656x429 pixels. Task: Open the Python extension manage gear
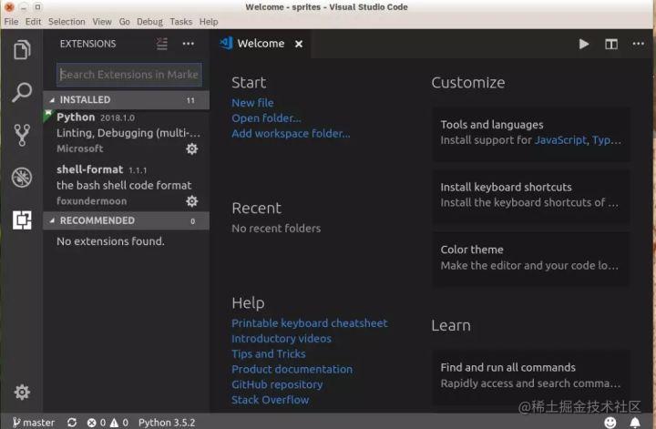coord(192,148)
